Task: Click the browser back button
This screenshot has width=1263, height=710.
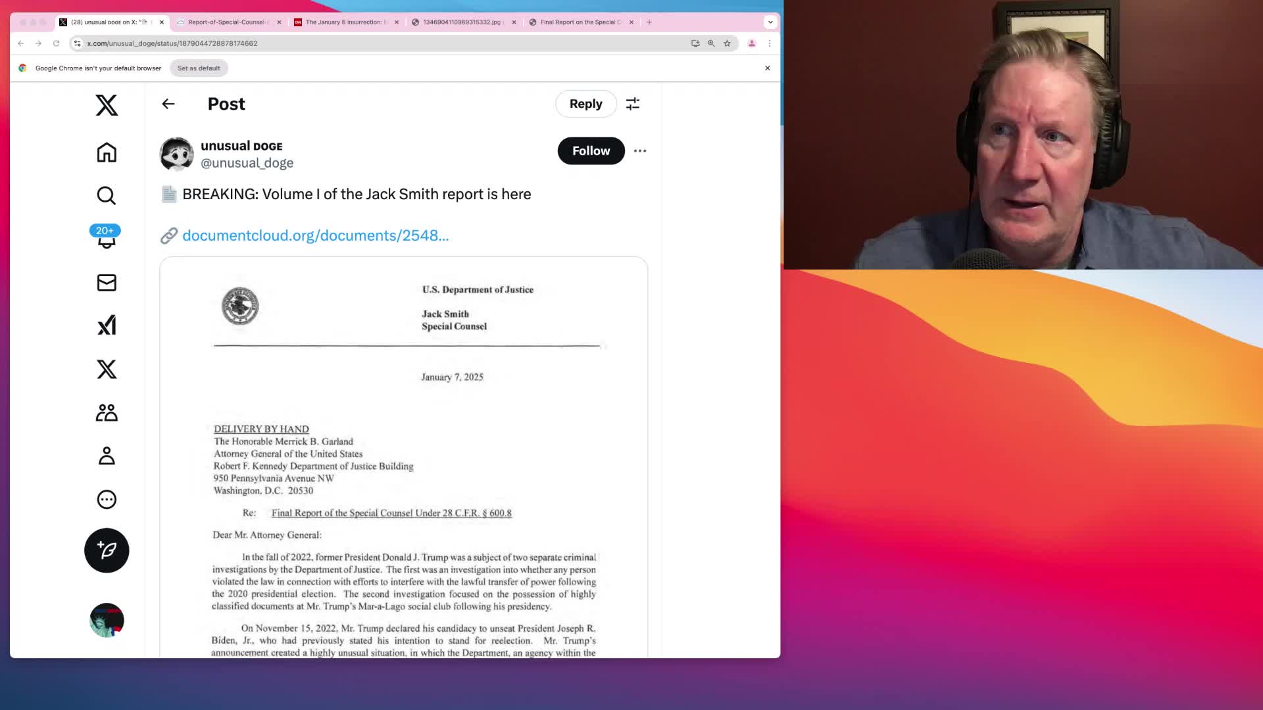Action: pos(21,43)
